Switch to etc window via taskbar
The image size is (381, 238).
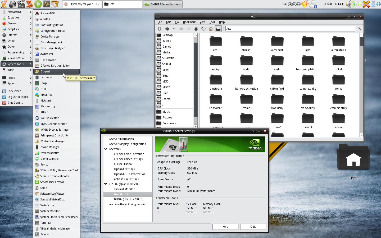tap(122, 4)
